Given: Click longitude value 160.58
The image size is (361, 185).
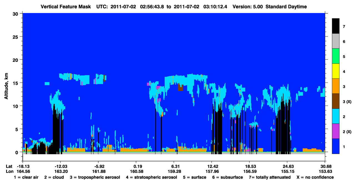Looking at the screenshot, I should click(136, 171).
